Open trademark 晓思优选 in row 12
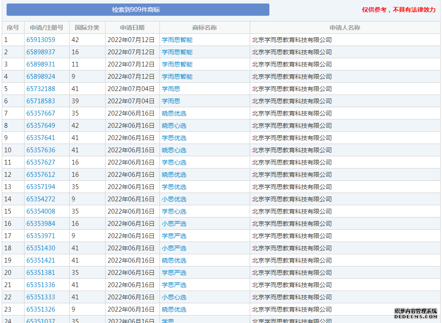This screenshot has height=323, width=442. click(174, 175)
